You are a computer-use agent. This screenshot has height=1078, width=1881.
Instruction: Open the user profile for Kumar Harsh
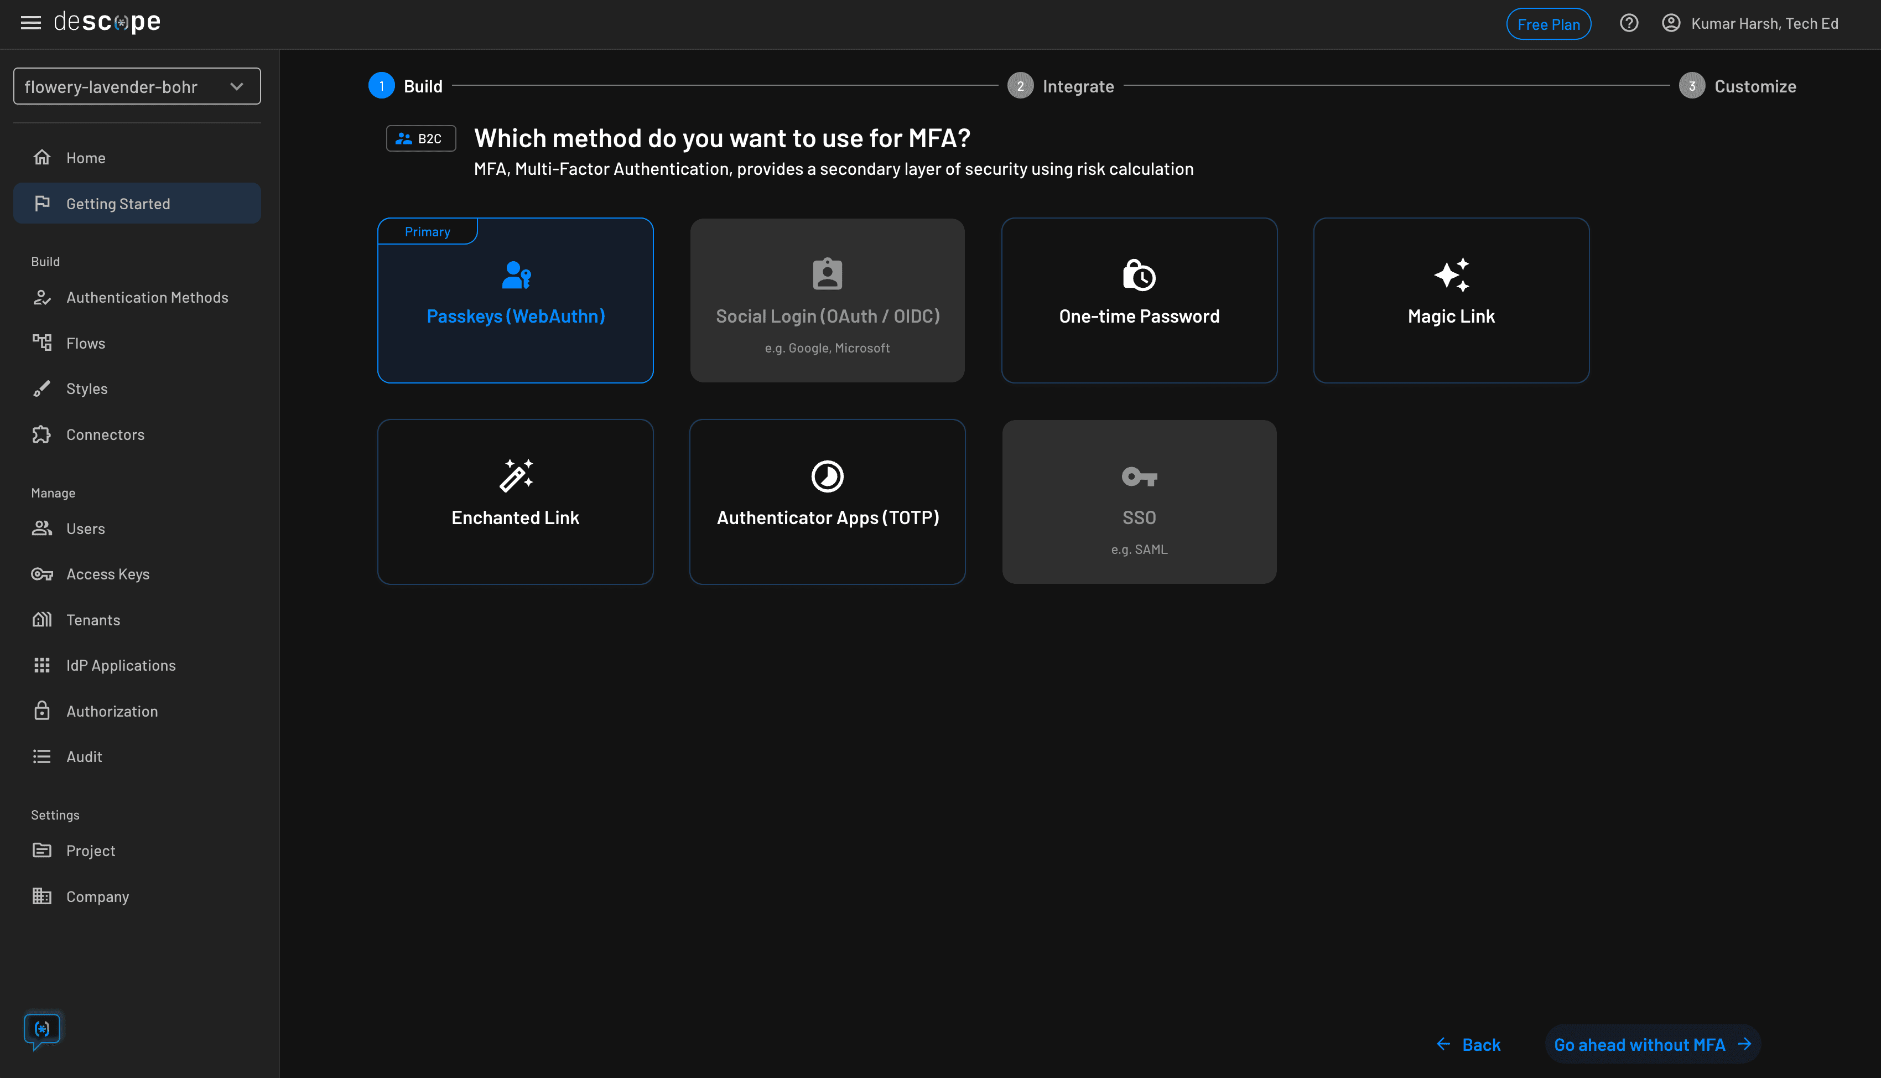click(1749, 23)
